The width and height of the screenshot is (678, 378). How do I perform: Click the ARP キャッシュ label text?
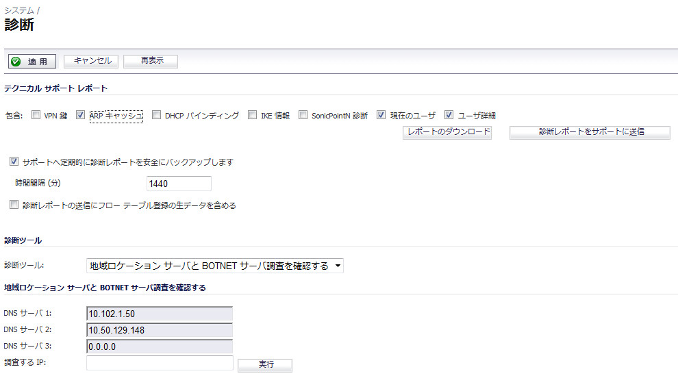(116, 116)
